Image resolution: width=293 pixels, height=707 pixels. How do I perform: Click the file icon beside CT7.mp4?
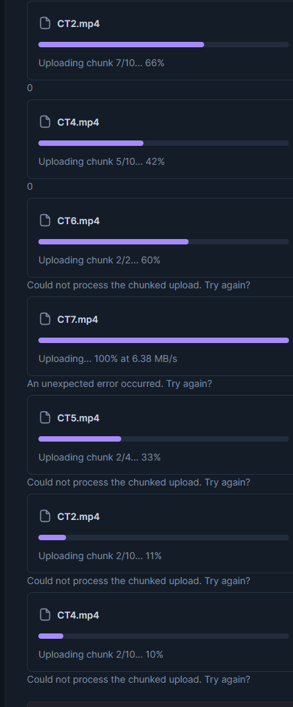[45, 319]
